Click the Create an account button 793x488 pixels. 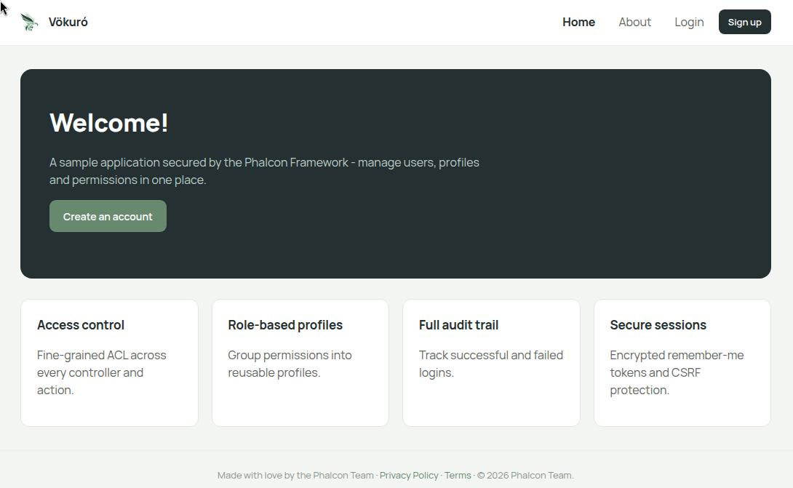coord(108,217)
